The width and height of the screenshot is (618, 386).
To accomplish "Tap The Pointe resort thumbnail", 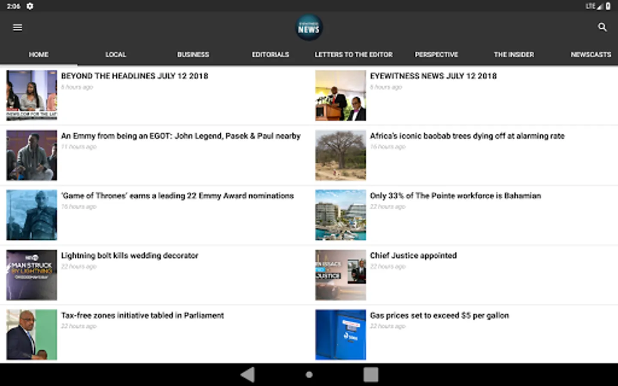I will 341,215.
